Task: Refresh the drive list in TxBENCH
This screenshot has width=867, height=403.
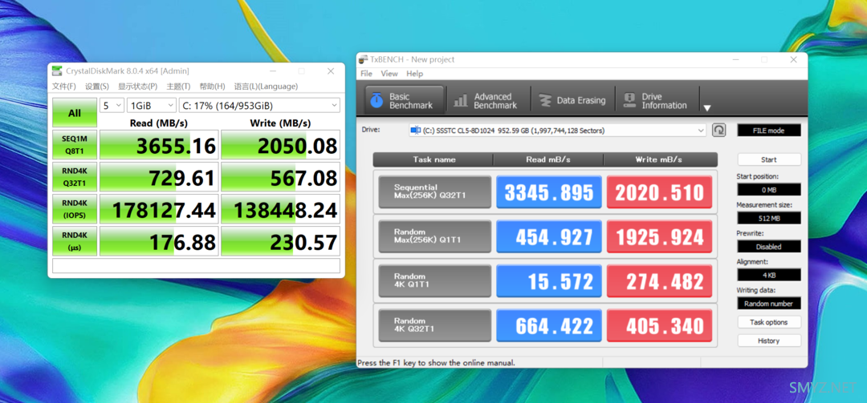Action: click(718, 131)
